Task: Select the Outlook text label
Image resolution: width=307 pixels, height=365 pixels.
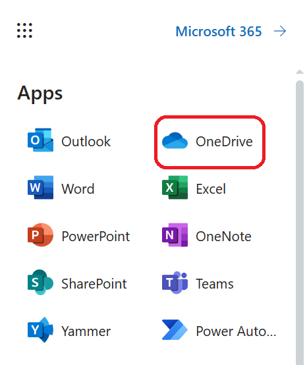Action: pos(86,142)
